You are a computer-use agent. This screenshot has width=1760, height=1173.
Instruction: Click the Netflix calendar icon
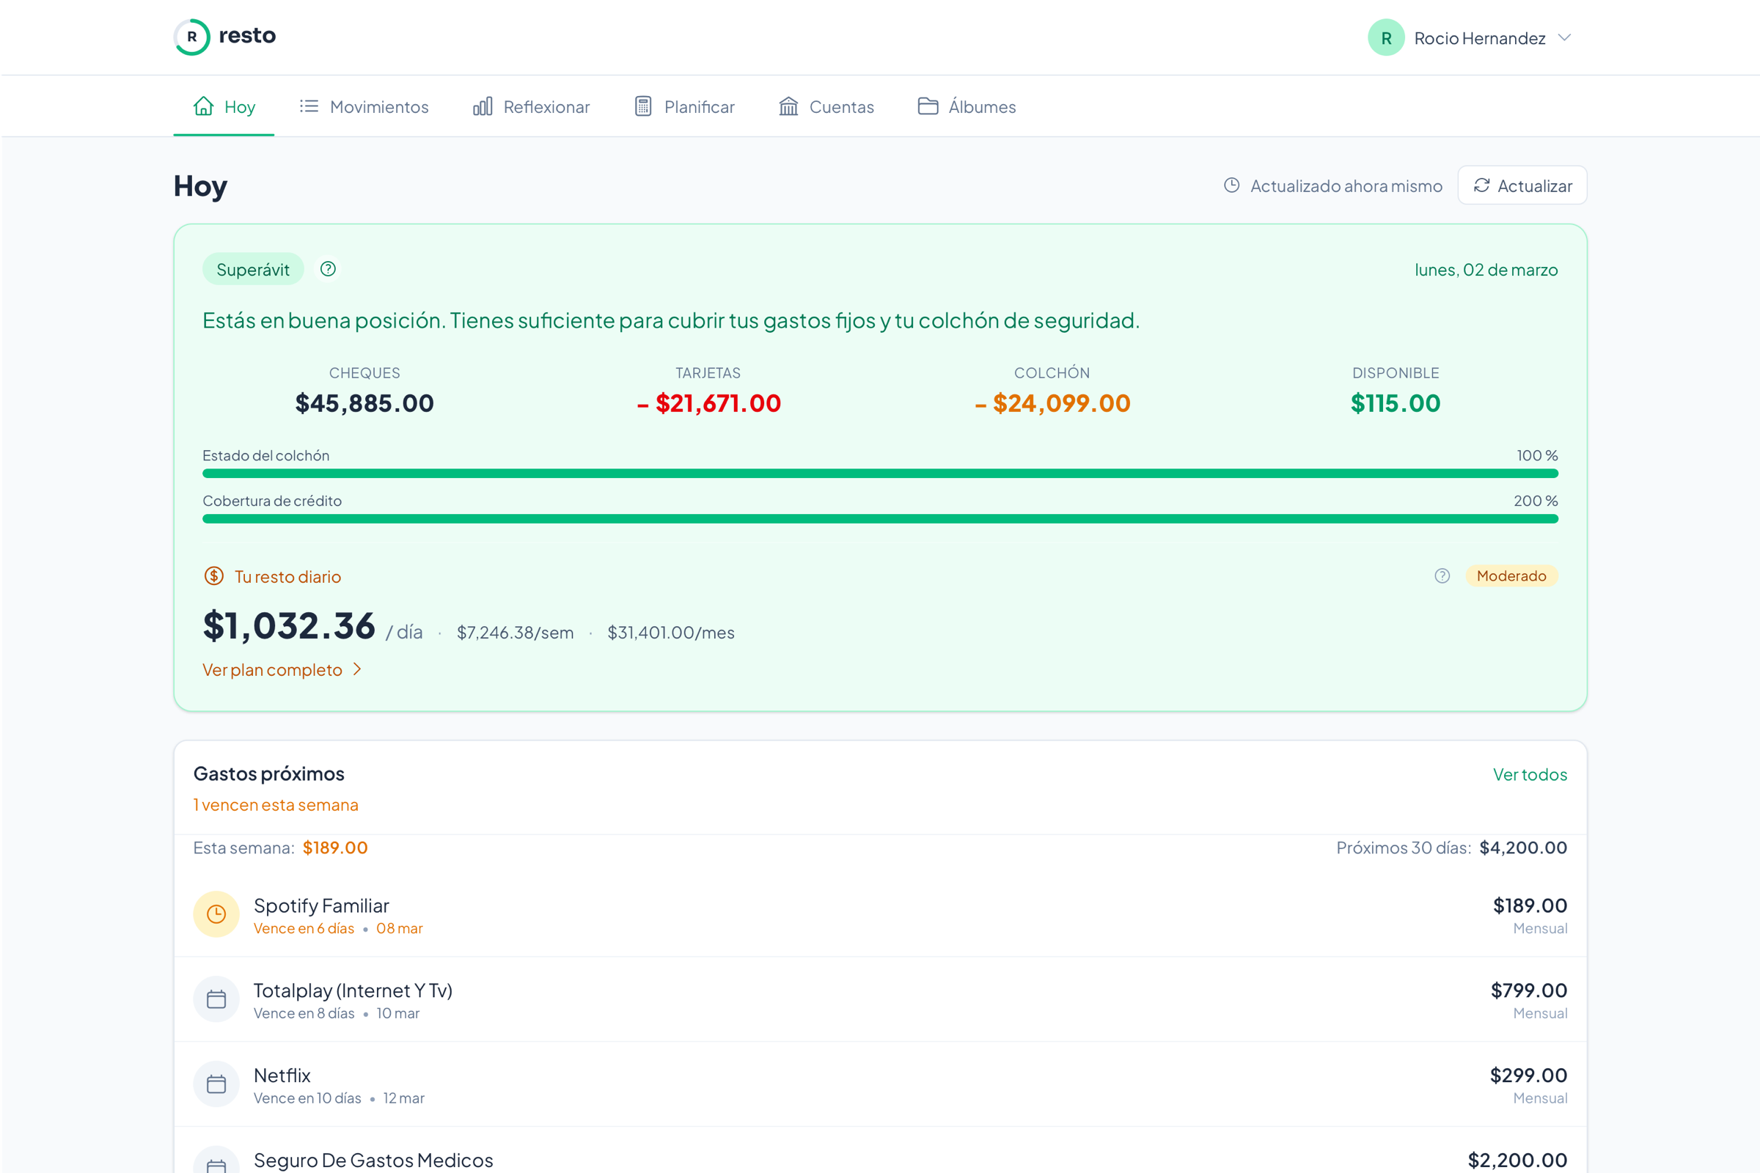click(216, 1084)
